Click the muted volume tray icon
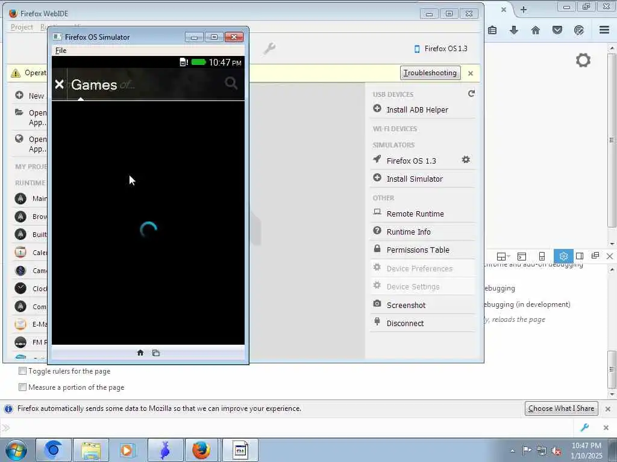The width and height of the screenshot is (617, 462). coord(556,451)
